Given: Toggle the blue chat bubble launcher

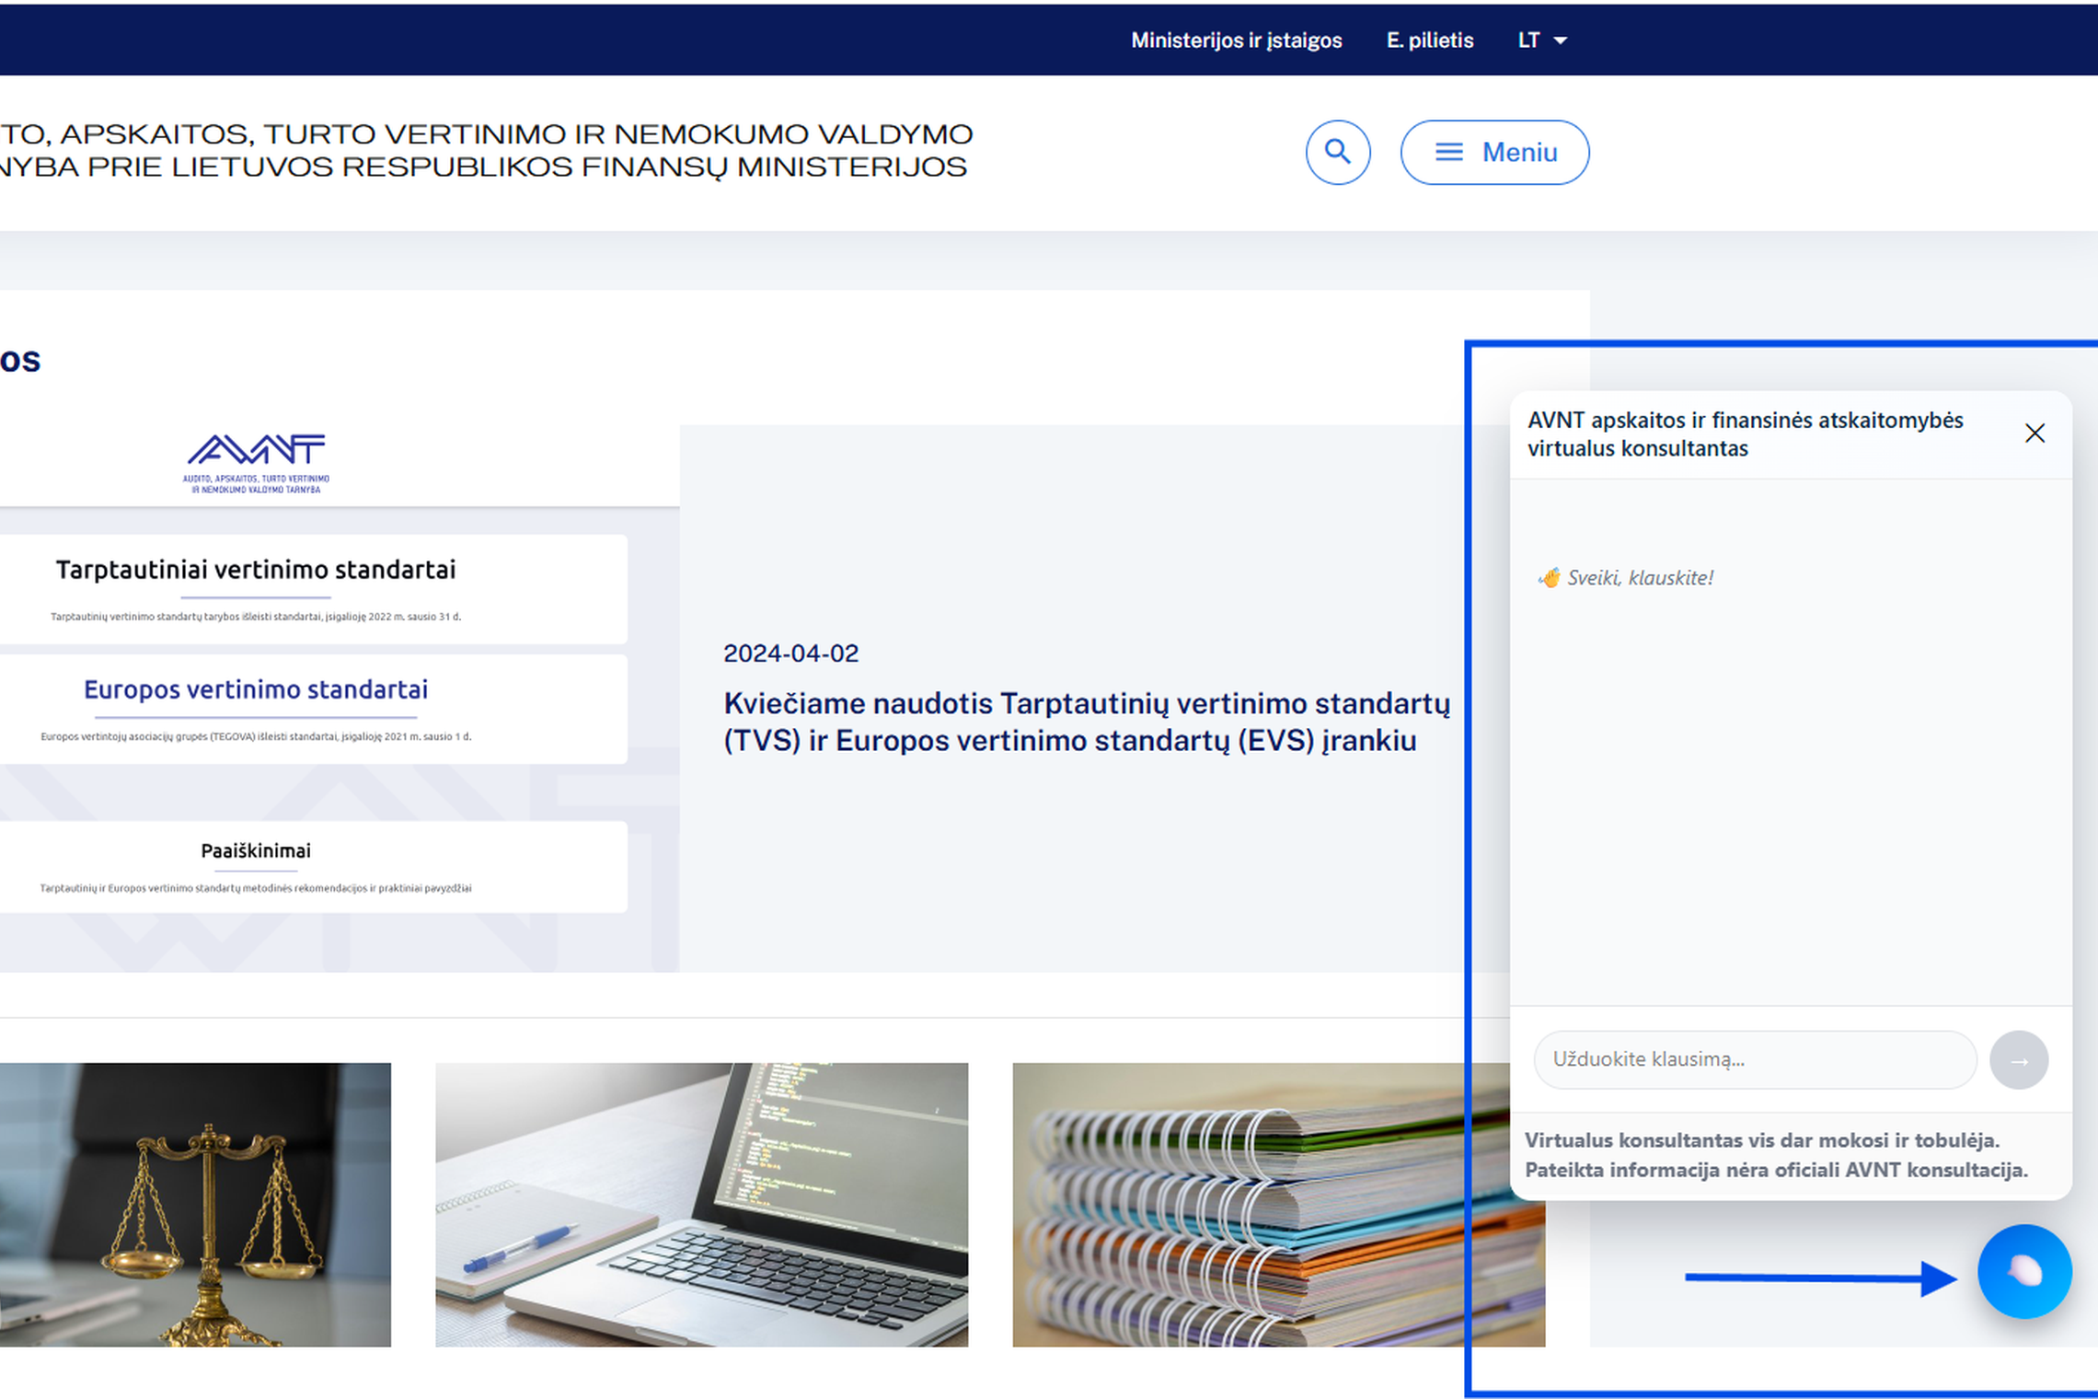Looking at the screenshot, I should pos(2024,1272).
